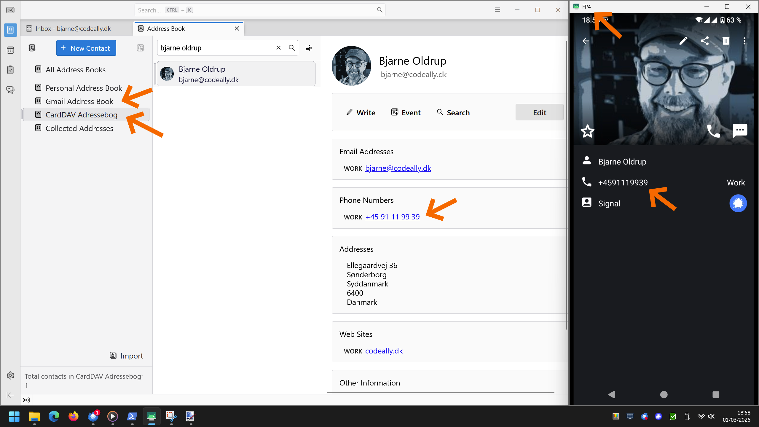Open the Calendar space in sidebar

[x=10, y=50]
